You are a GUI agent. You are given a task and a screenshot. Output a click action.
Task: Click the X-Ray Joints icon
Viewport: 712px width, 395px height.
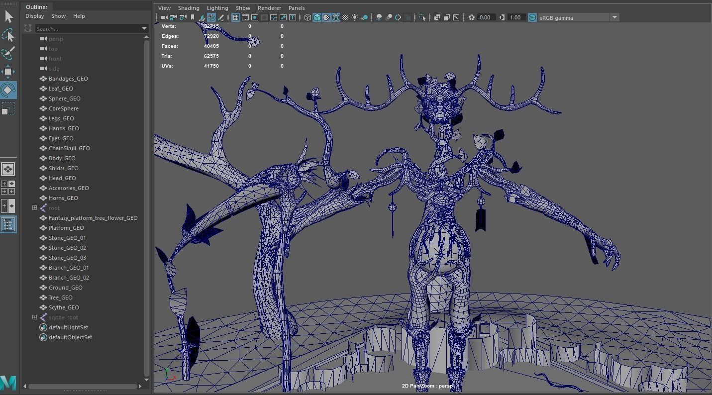pyautogui.click(x=456, y=17)
